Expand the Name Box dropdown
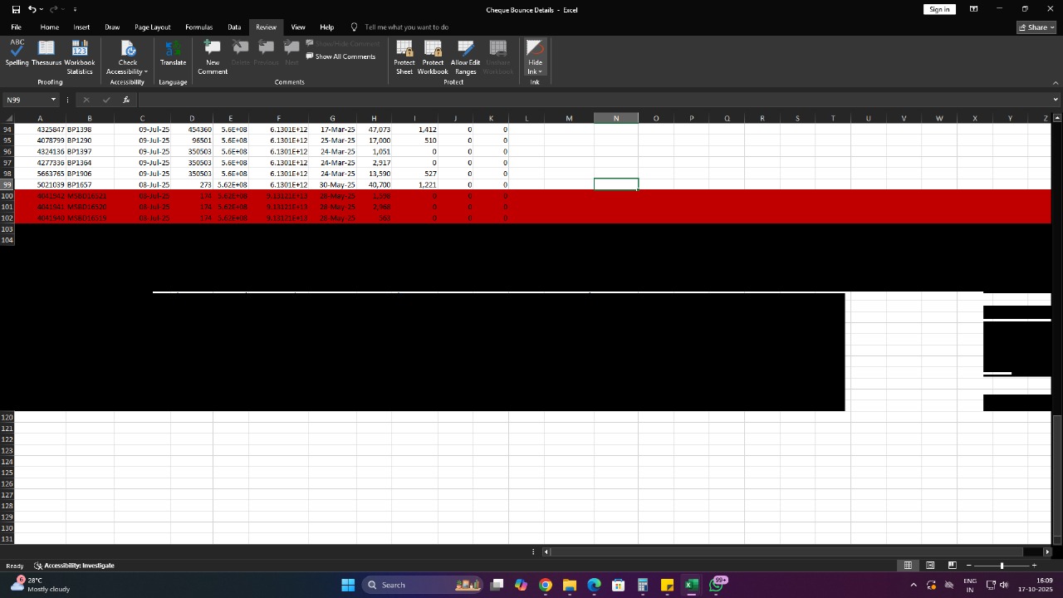The image size is (1063, 598). click(53, 100)
